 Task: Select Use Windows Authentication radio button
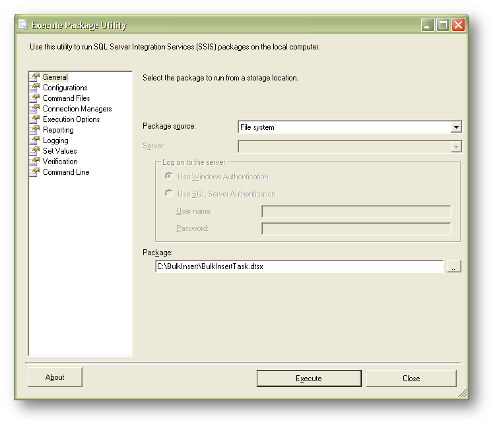pos(169,177)
